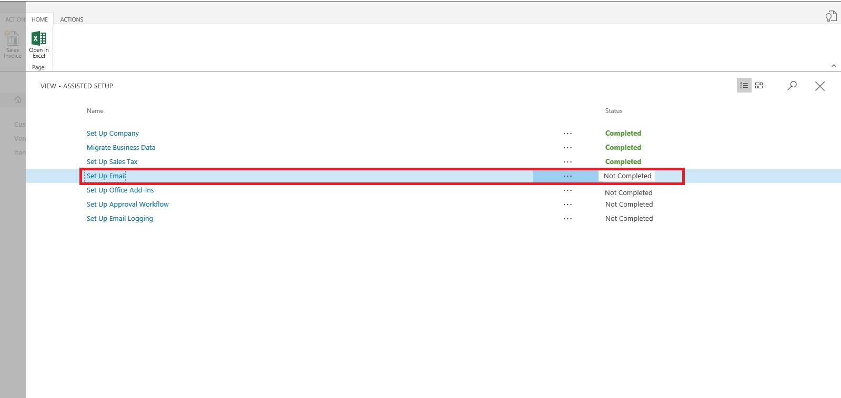Open the Set Up Email Logging link
Image resolution: width=841 pixels, height=398 pixels.
tap(119, 219)
